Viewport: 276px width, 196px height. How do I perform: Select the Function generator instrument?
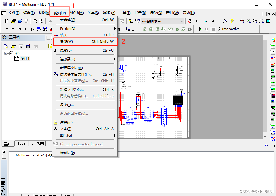pyautogui.click(x=273, y=47)
